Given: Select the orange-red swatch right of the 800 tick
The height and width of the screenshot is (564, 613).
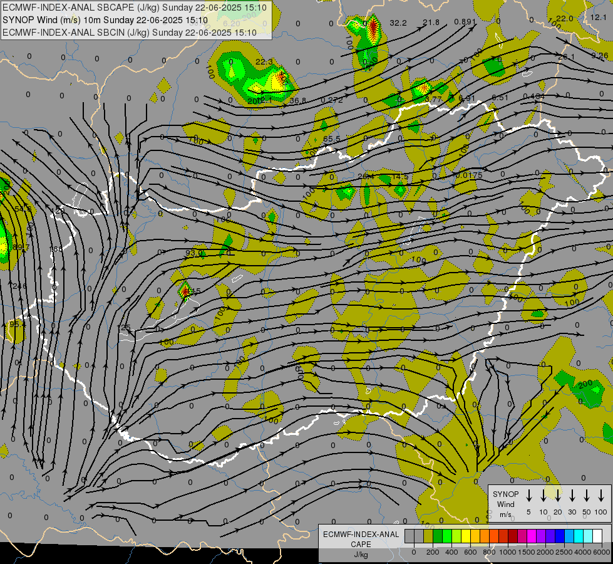Looking at the screenshot, I should point(494,536).
